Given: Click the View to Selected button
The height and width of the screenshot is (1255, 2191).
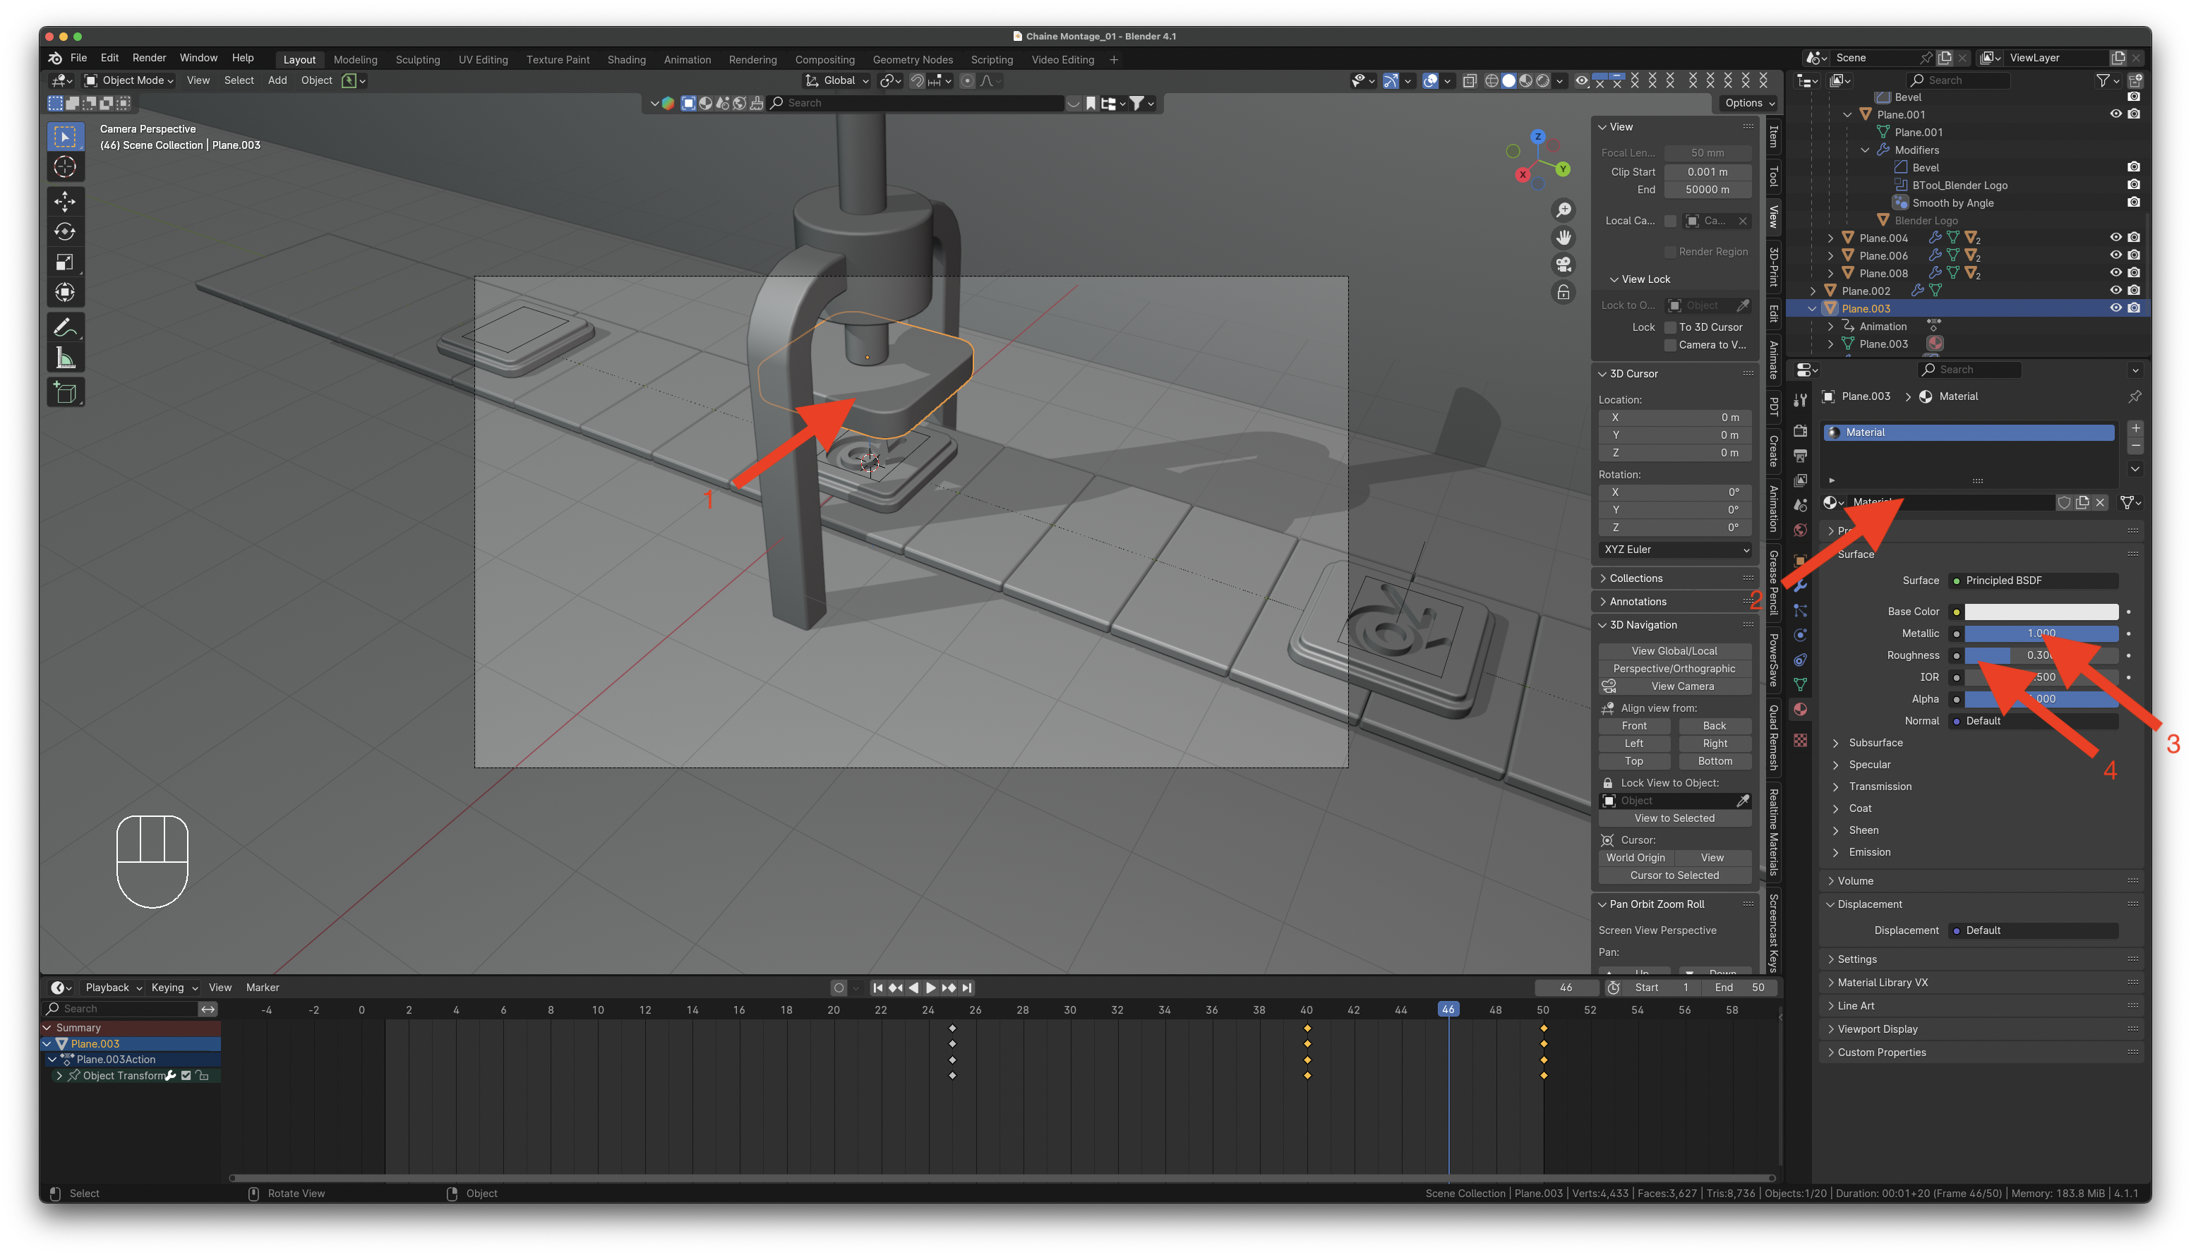Looking at the screenshot, I should (1674, 819).
